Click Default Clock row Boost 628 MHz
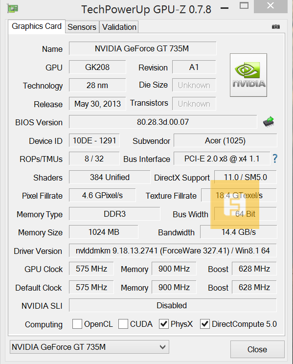Image resolution: width=293 pixels, height=364 pixels. (x=254, y=287)
